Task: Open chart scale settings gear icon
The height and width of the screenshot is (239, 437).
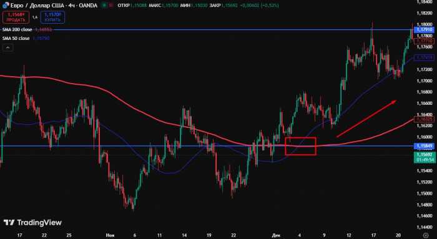Action: [x=426, y=235]
